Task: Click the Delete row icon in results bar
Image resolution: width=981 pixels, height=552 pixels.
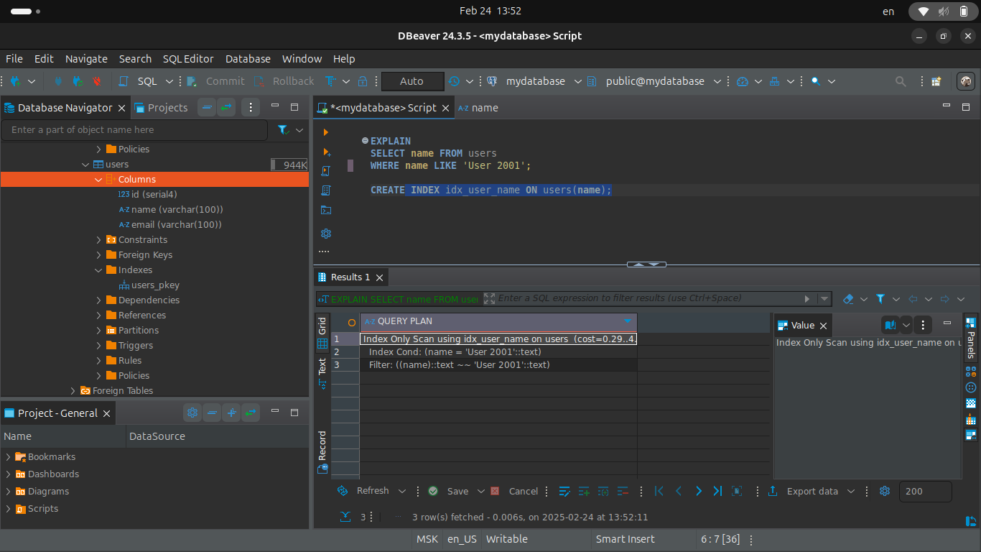Action: (623, 491)
